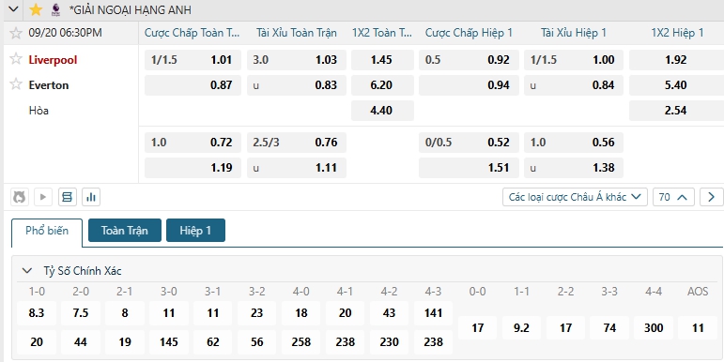
Task: Click the mascot icon below the odds
Action: (x=19, y=197)
